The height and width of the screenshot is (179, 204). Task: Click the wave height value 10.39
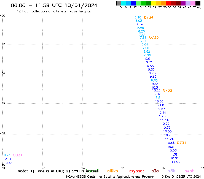(166, 128)
